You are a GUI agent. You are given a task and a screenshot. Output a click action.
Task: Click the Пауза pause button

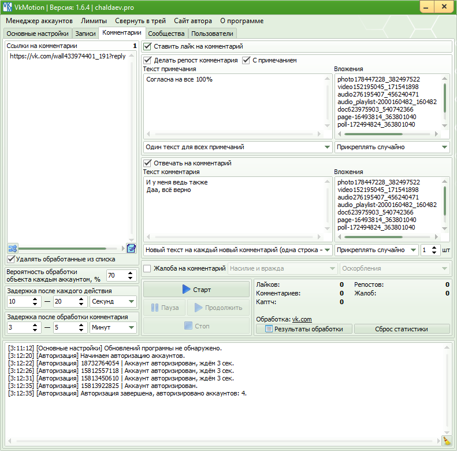164,308
